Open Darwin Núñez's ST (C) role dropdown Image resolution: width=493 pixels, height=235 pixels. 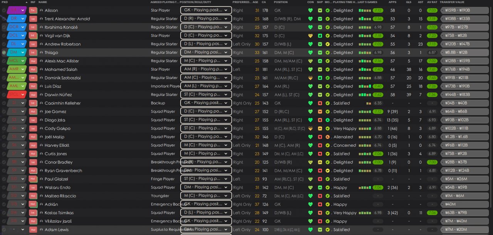point(206,94)
